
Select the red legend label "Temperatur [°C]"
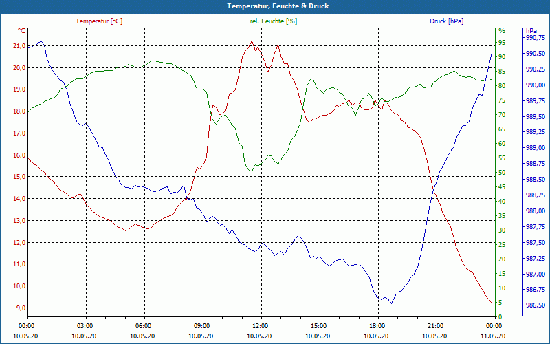(x=99, y=21)
